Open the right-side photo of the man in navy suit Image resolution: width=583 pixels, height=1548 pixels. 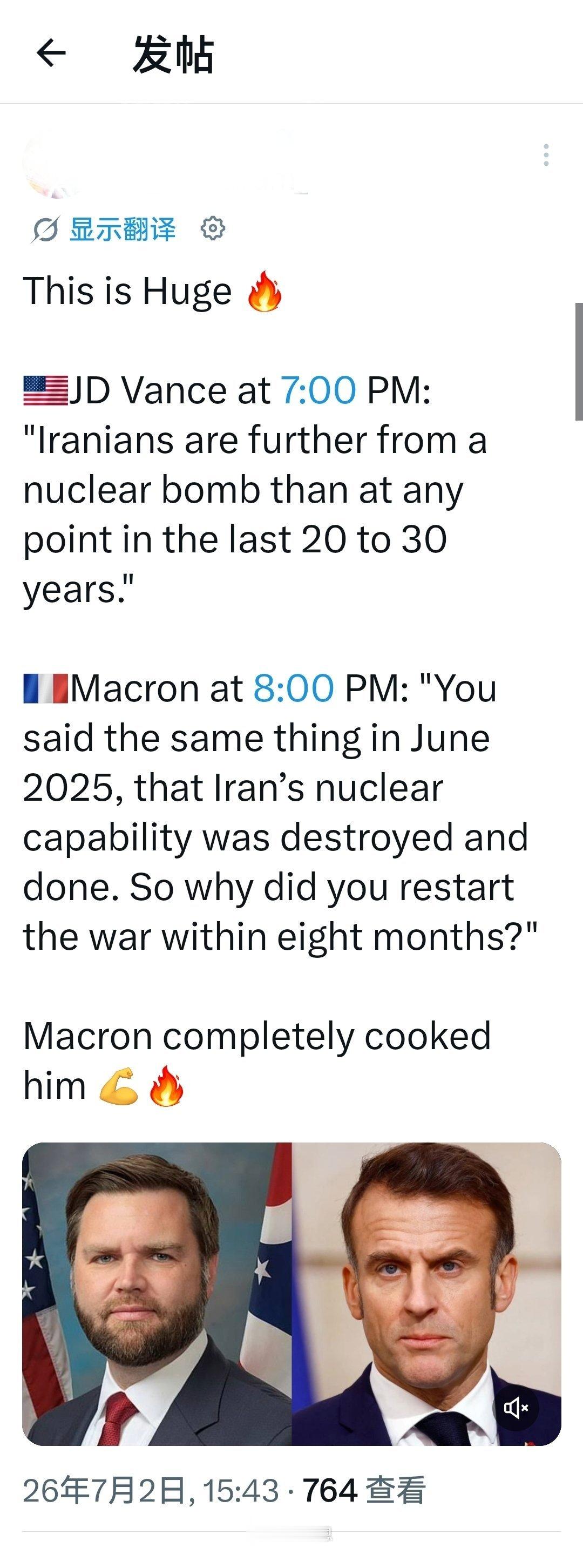tap(427, 1293)
